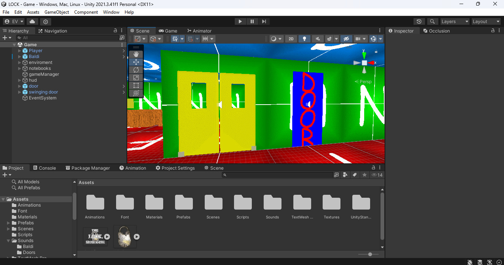Expand the Player object in Hierarchy
Image resolution: width=504 pixels, height=265 pixels.
[19, 50]
